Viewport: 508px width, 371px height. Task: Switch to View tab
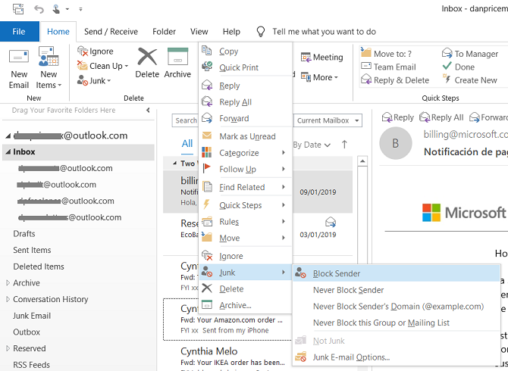[199, 31]
